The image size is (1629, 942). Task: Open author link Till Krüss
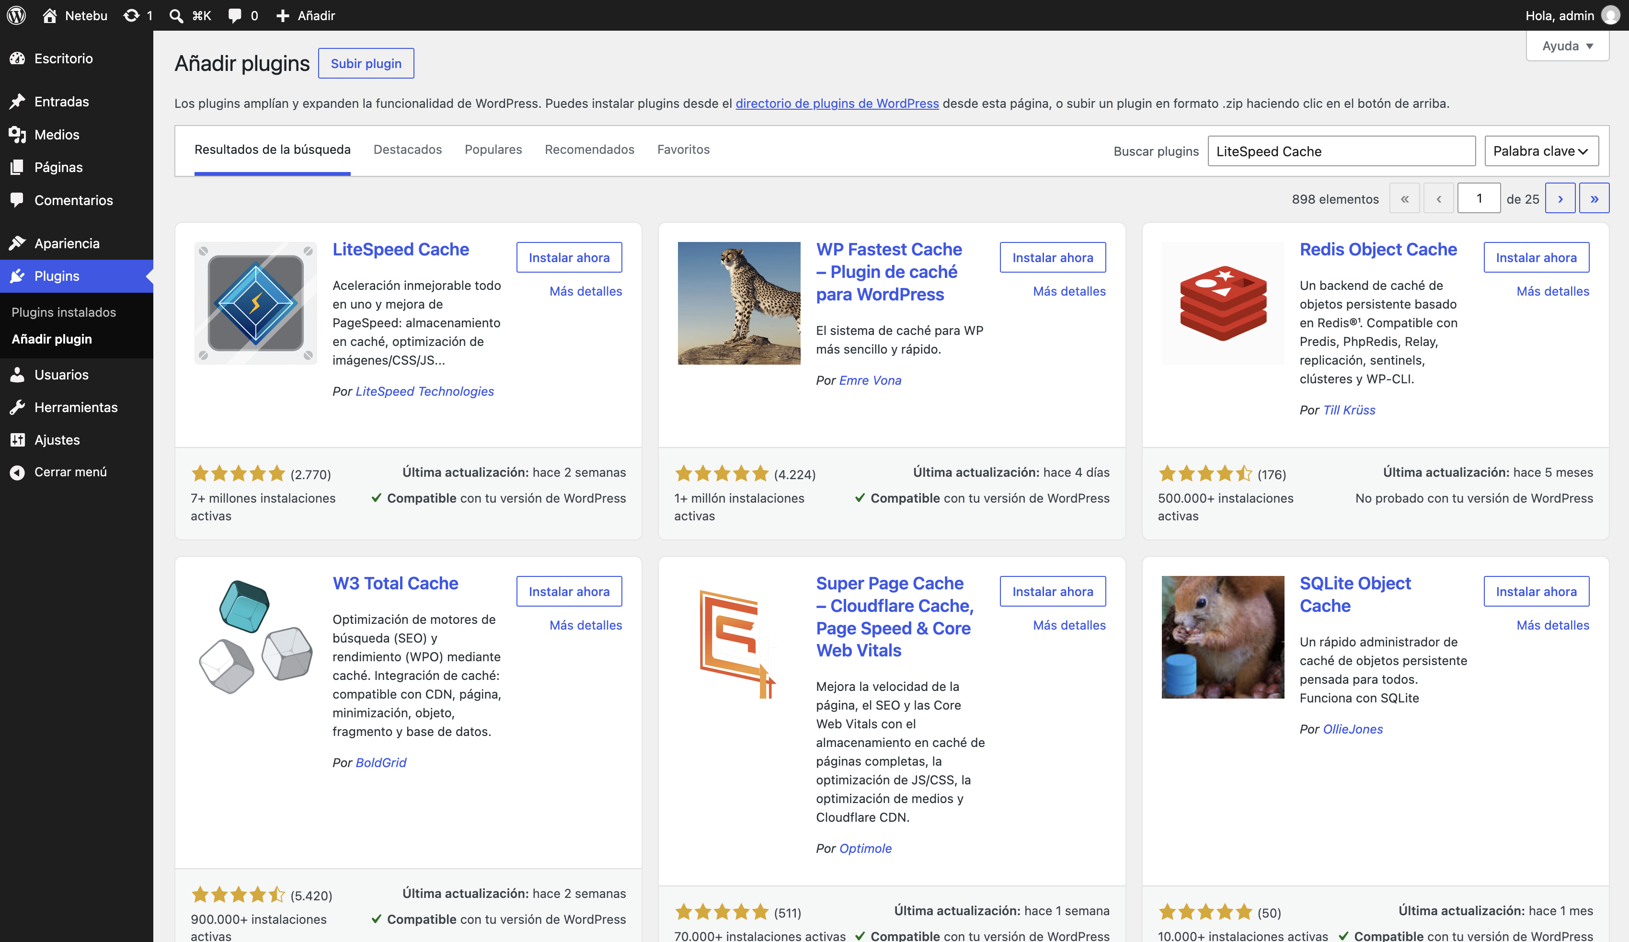coord(1349,410)
